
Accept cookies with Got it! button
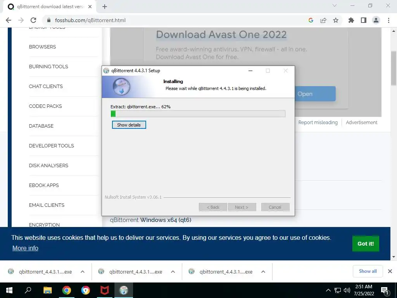point(366,244)
